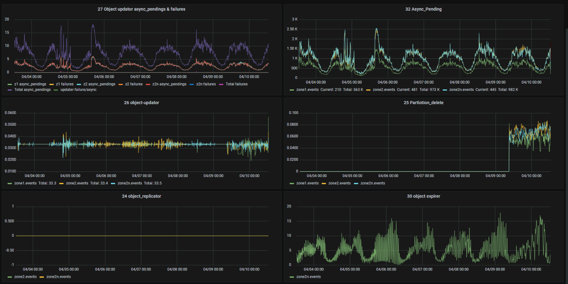The width and height of the screenshot is (568, 284).
Task: Open the '26 object-updator' panel title menu
Action: point(141,103)
